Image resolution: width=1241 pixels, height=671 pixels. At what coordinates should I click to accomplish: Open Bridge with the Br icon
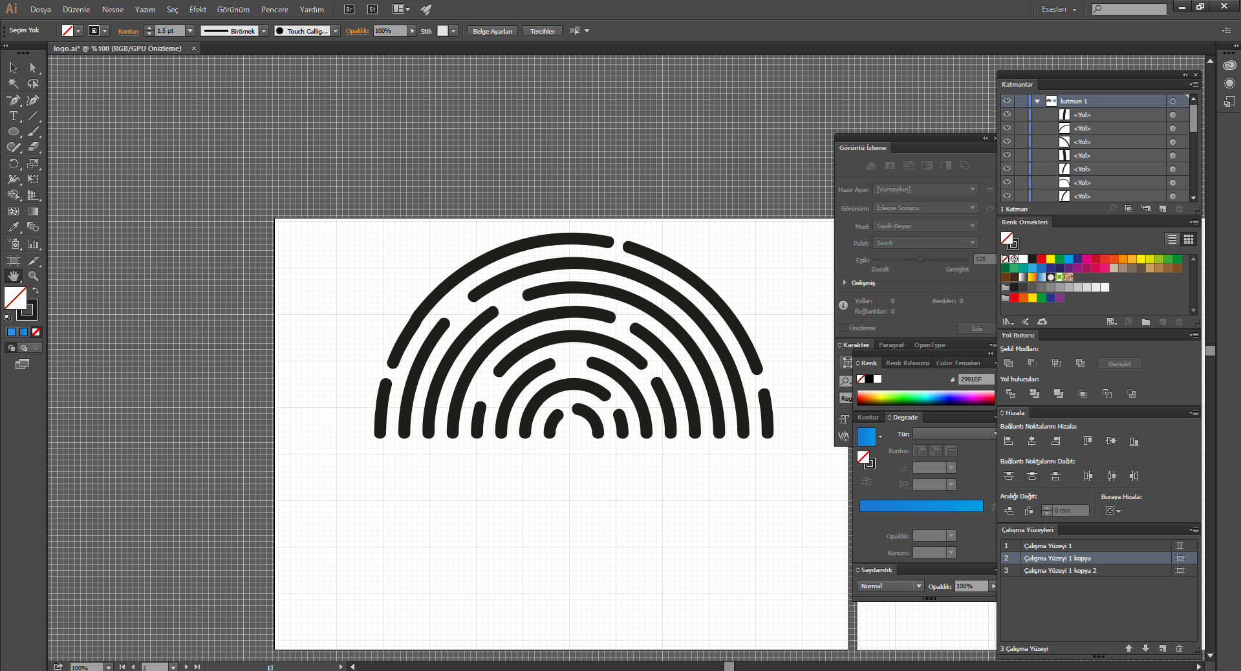pyautogui.click(x=349, y=9)
